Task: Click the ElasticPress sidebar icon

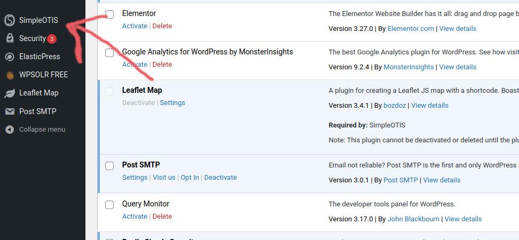Action: point(10,57)
